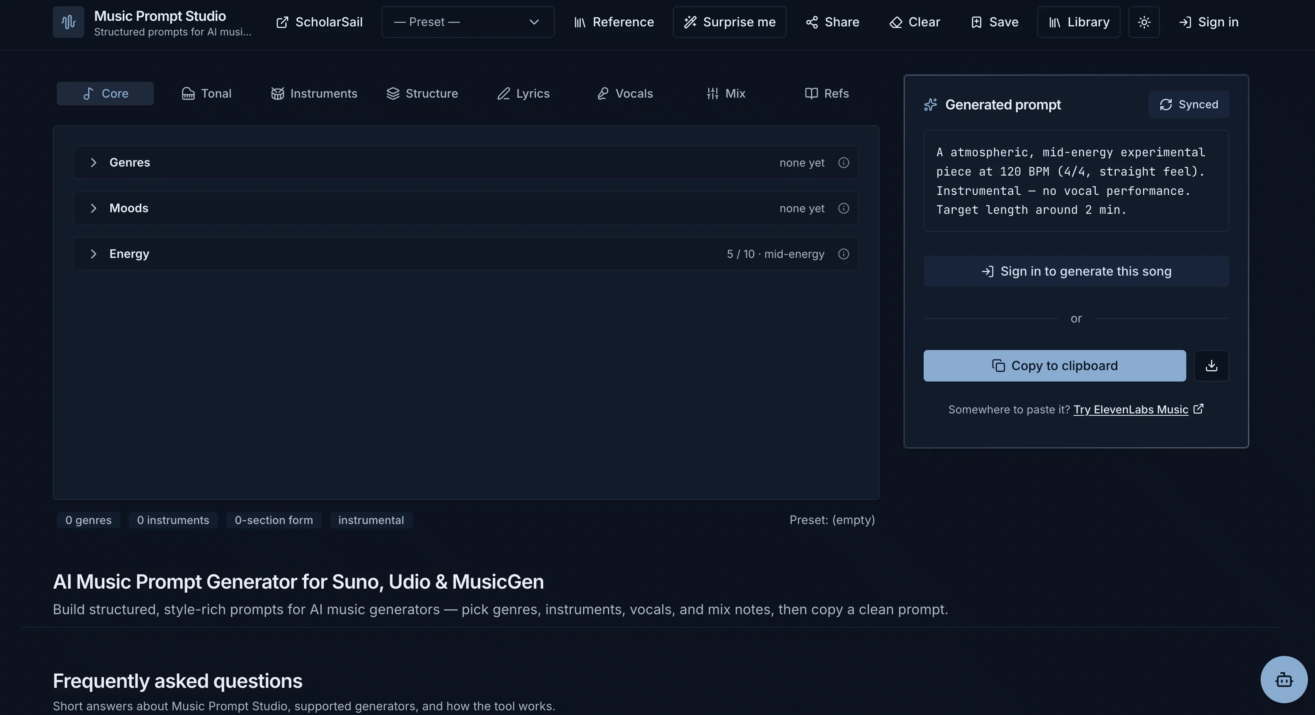Click the Music Prompt Studio waveform logo
The image size is (1315, 715).
[69, 22]
